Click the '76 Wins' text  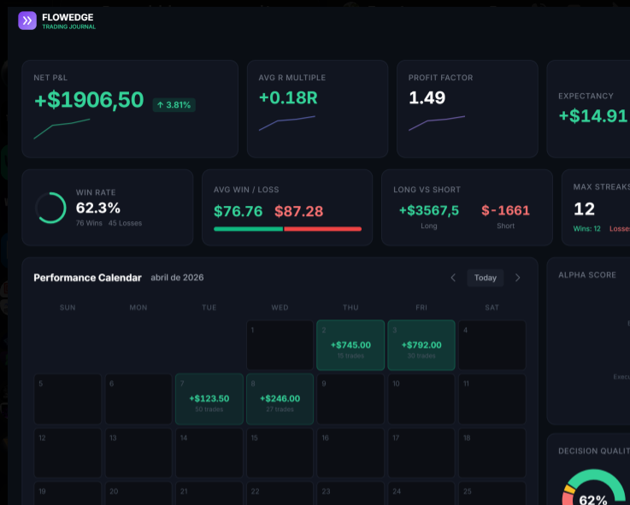point(89,223)
